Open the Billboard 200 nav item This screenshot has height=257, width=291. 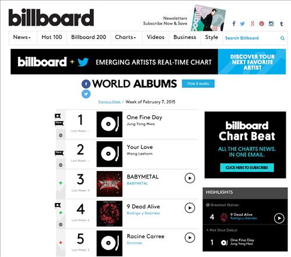pos(88,37)
